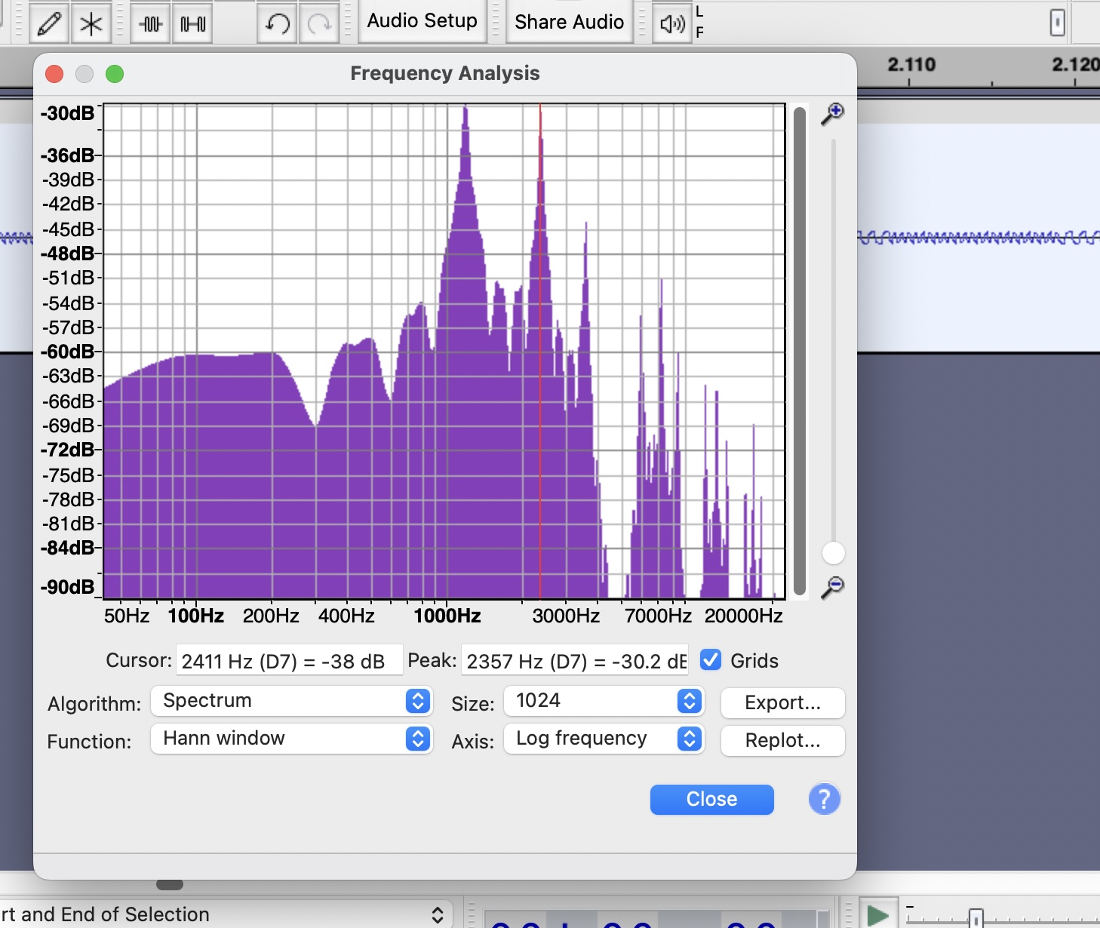Click the 1000Hz axis label
Image resolution: width=1100 pixels, height=928 pixels.
pos(447,616)
